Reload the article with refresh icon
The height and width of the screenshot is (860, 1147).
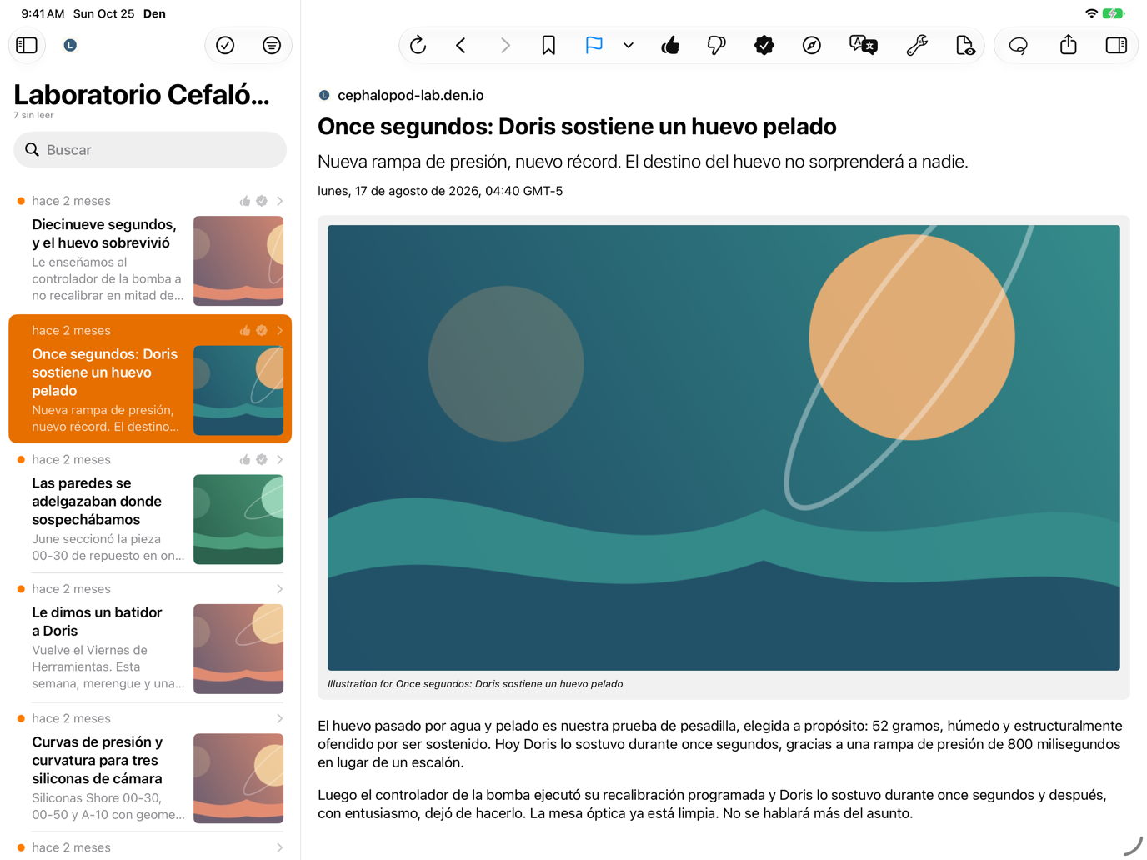(x=418, y=45)
